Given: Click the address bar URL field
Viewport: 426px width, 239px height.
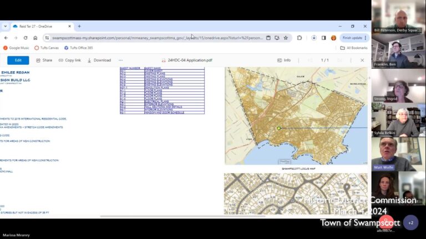Looking at the screenshot, I should point(155,38).
